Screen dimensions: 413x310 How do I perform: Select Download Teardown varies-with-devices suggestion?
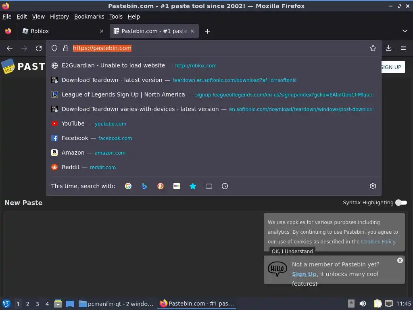click(214, 109)
